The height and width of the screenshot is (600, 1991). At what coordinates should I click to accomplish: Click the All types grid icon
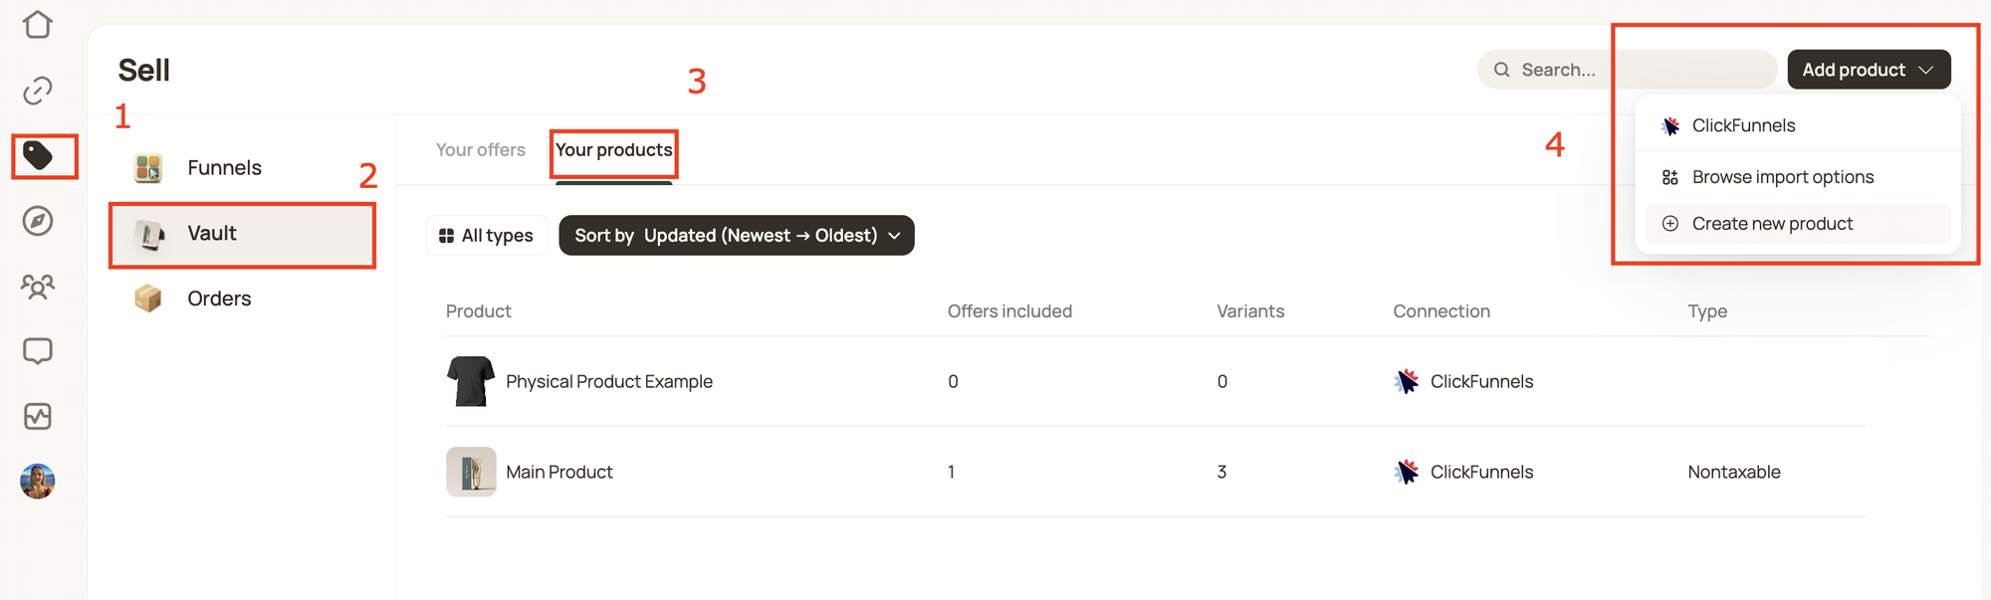click(446, 236)
